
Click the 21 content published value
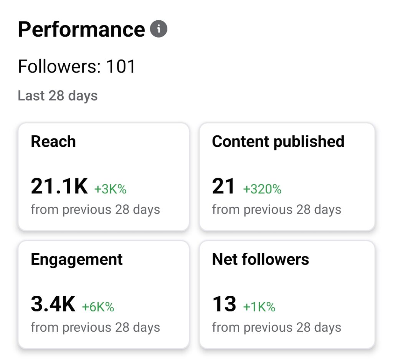point(223,187)
